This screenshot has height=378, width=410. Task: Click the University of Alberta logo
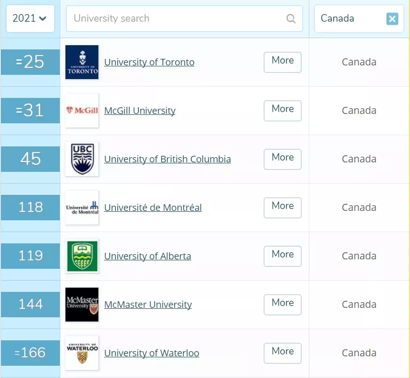82,256
